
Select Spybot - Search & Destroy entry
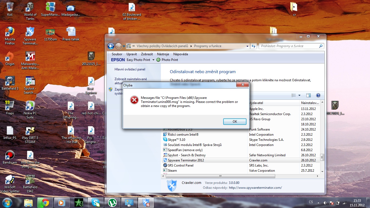[x=187, y=155]
